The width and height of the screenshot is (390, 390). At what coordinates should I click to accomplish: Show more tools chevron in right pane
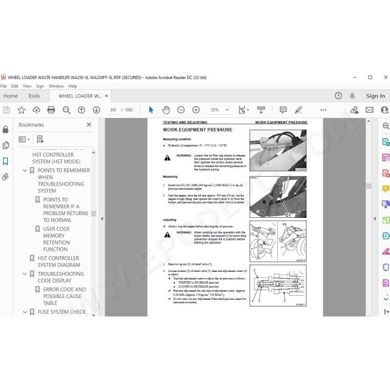[x=386, y=299]
